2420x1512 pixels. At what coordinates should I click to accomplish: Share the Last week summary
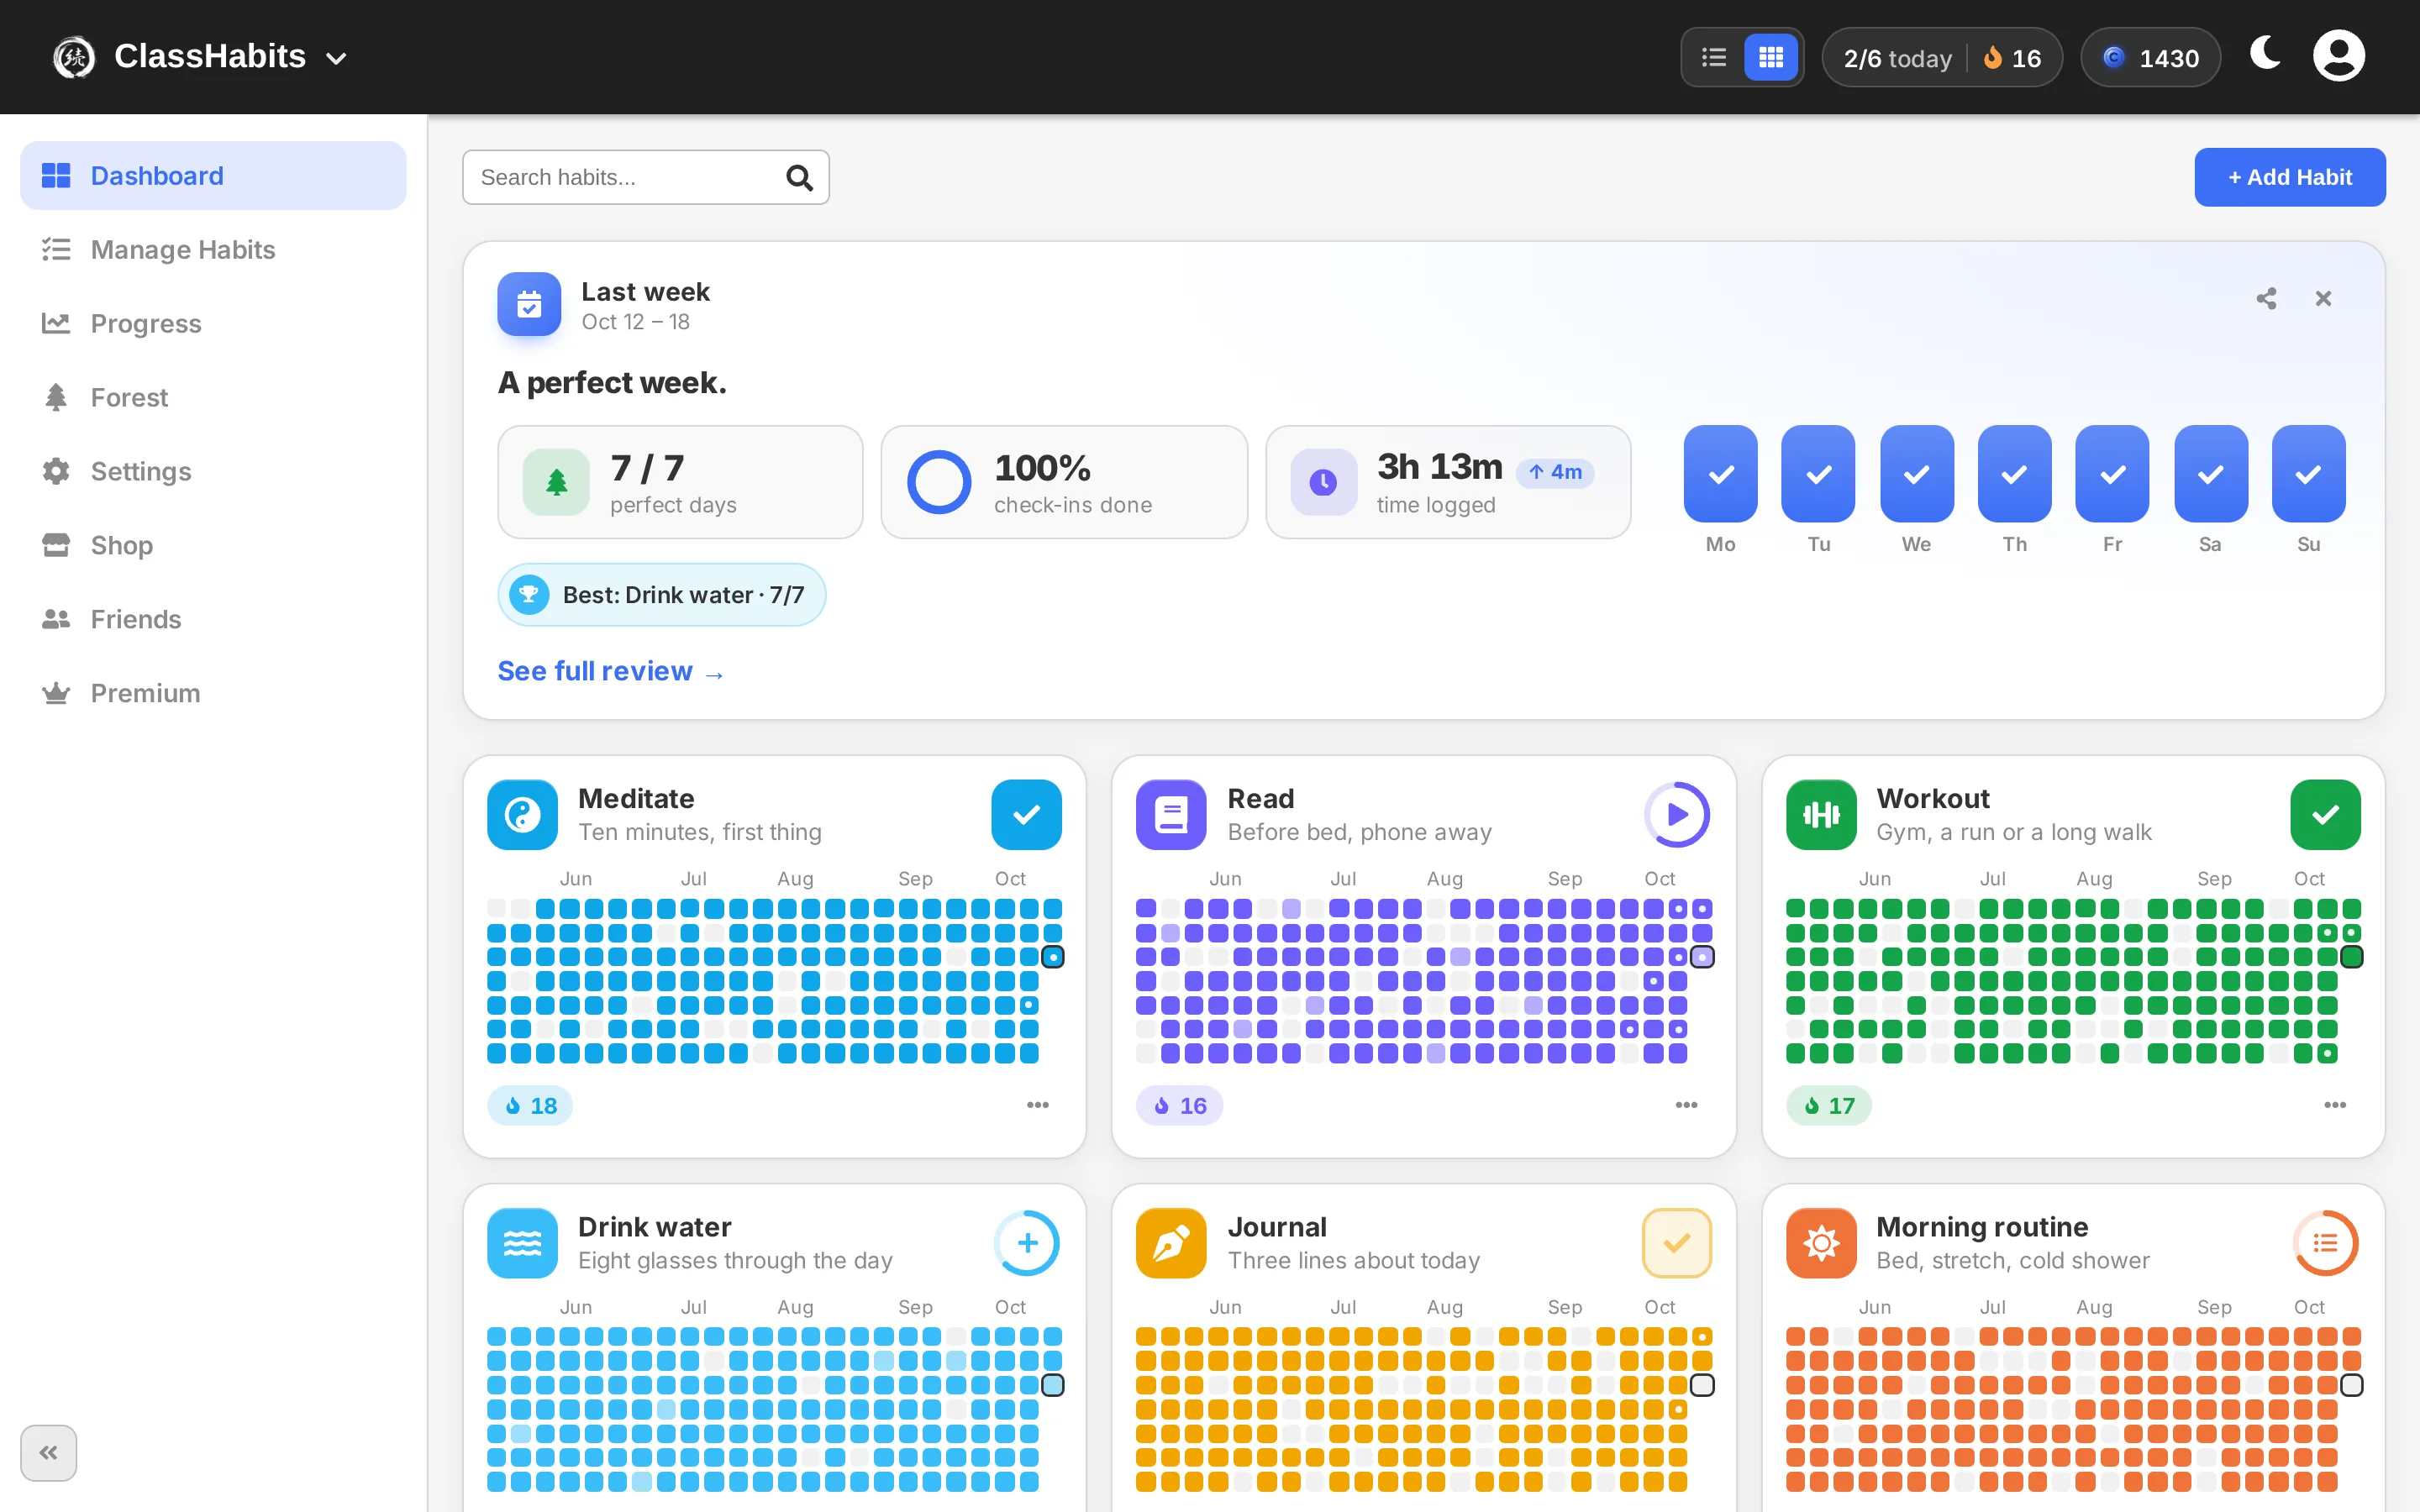tap(2266, 299)
